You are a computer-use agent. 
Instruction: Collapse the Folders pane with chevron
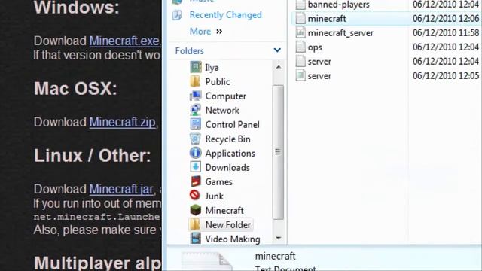click(x=277, y=50)
